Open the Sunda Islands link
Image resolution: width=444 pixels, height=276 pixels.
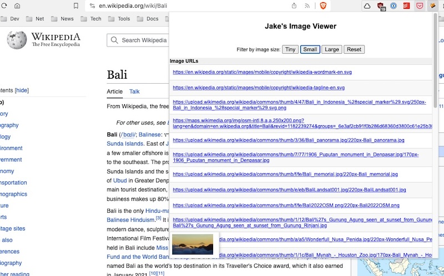(125, 144)
